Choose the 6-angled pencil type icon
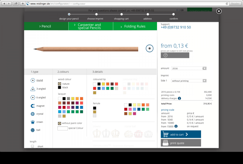 tap(33, 97)
